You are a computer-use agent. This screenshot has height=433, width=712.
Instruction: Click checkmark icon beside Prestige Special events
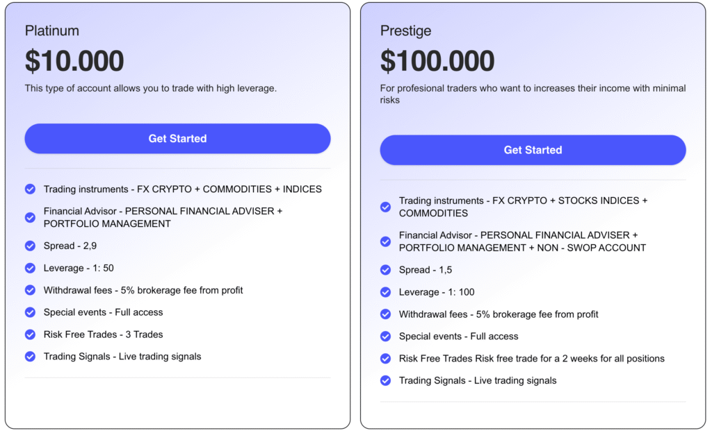tap(385, 337)
